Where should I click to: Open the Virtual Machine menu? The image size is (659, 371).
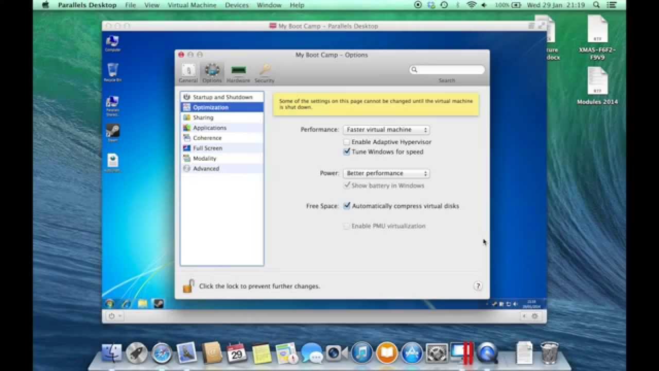tap(192, 5)
